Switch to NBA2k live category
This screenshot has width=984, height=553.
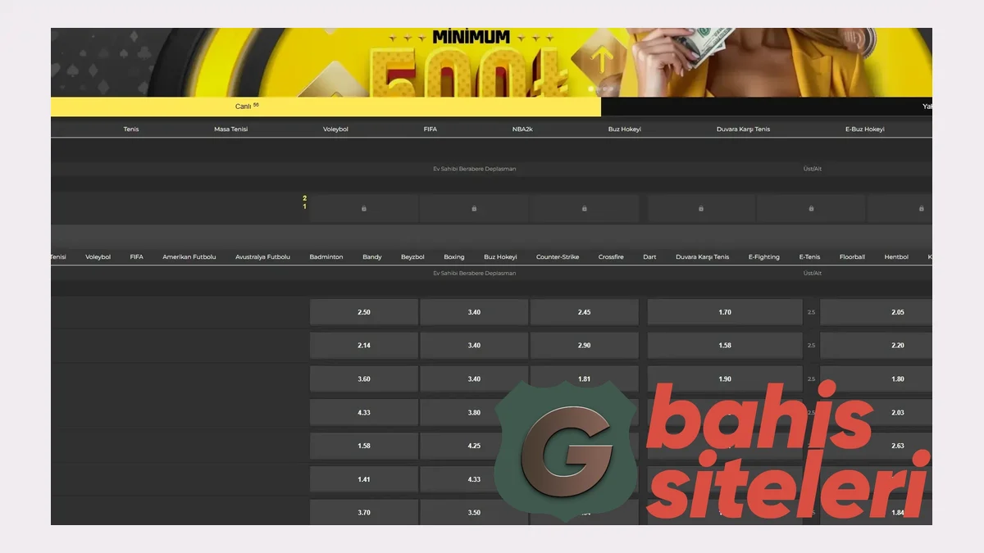point(522,129)
